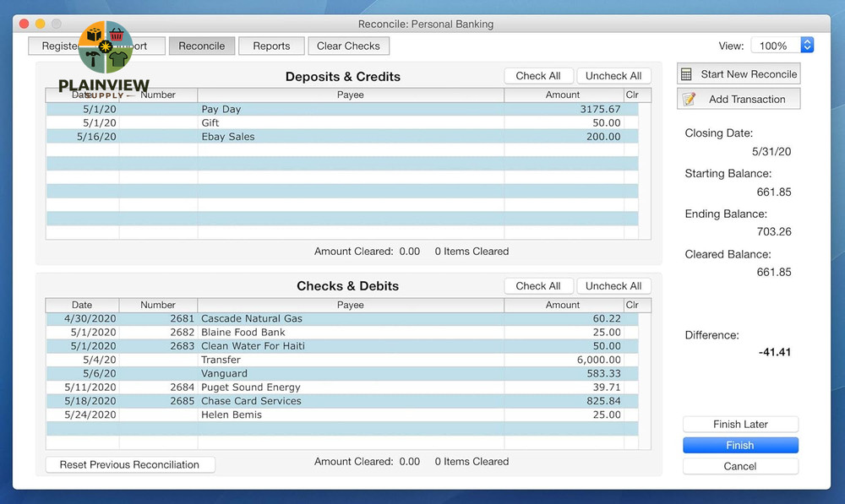Sort Checks & Debits by Amount header
The width and height of the screenshot is (845, 504).
[564, 305]
